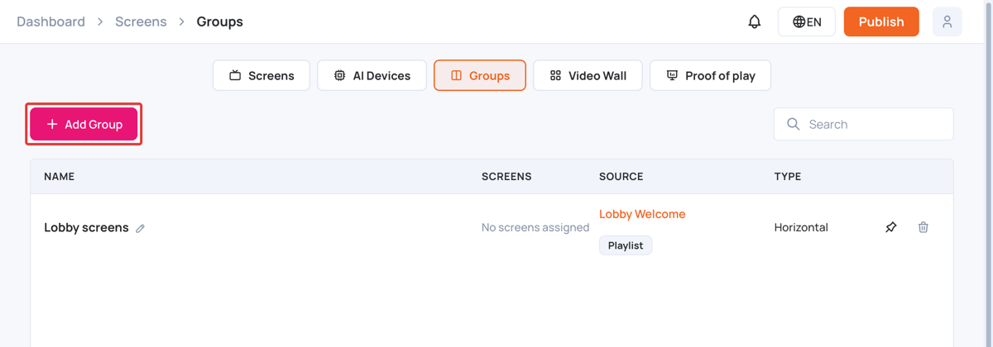Open the user profile avatar menu

(x=947, y=21)
